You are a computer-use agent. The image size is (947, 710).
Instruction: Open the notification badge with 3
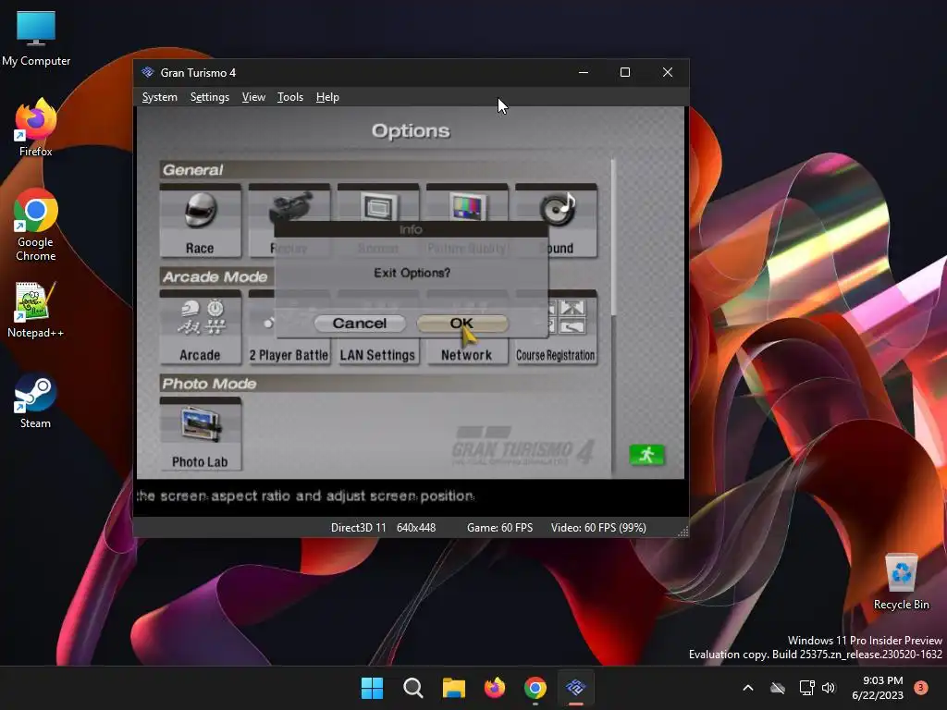tap(921, 687)
